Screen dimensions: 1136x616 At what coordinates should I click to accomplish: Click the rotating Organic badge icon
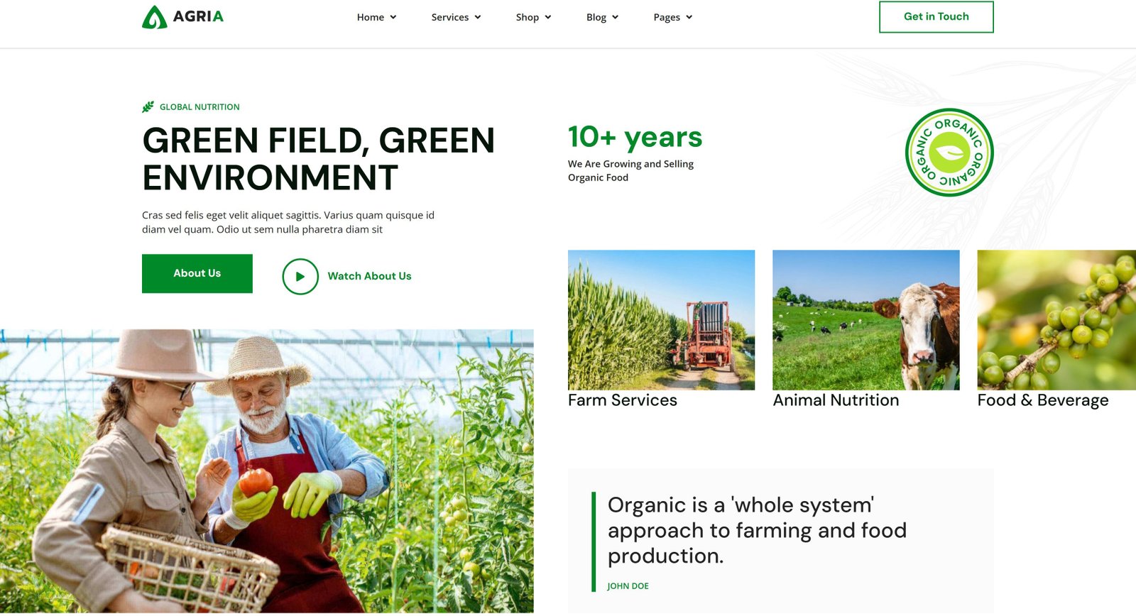point(949,153)
